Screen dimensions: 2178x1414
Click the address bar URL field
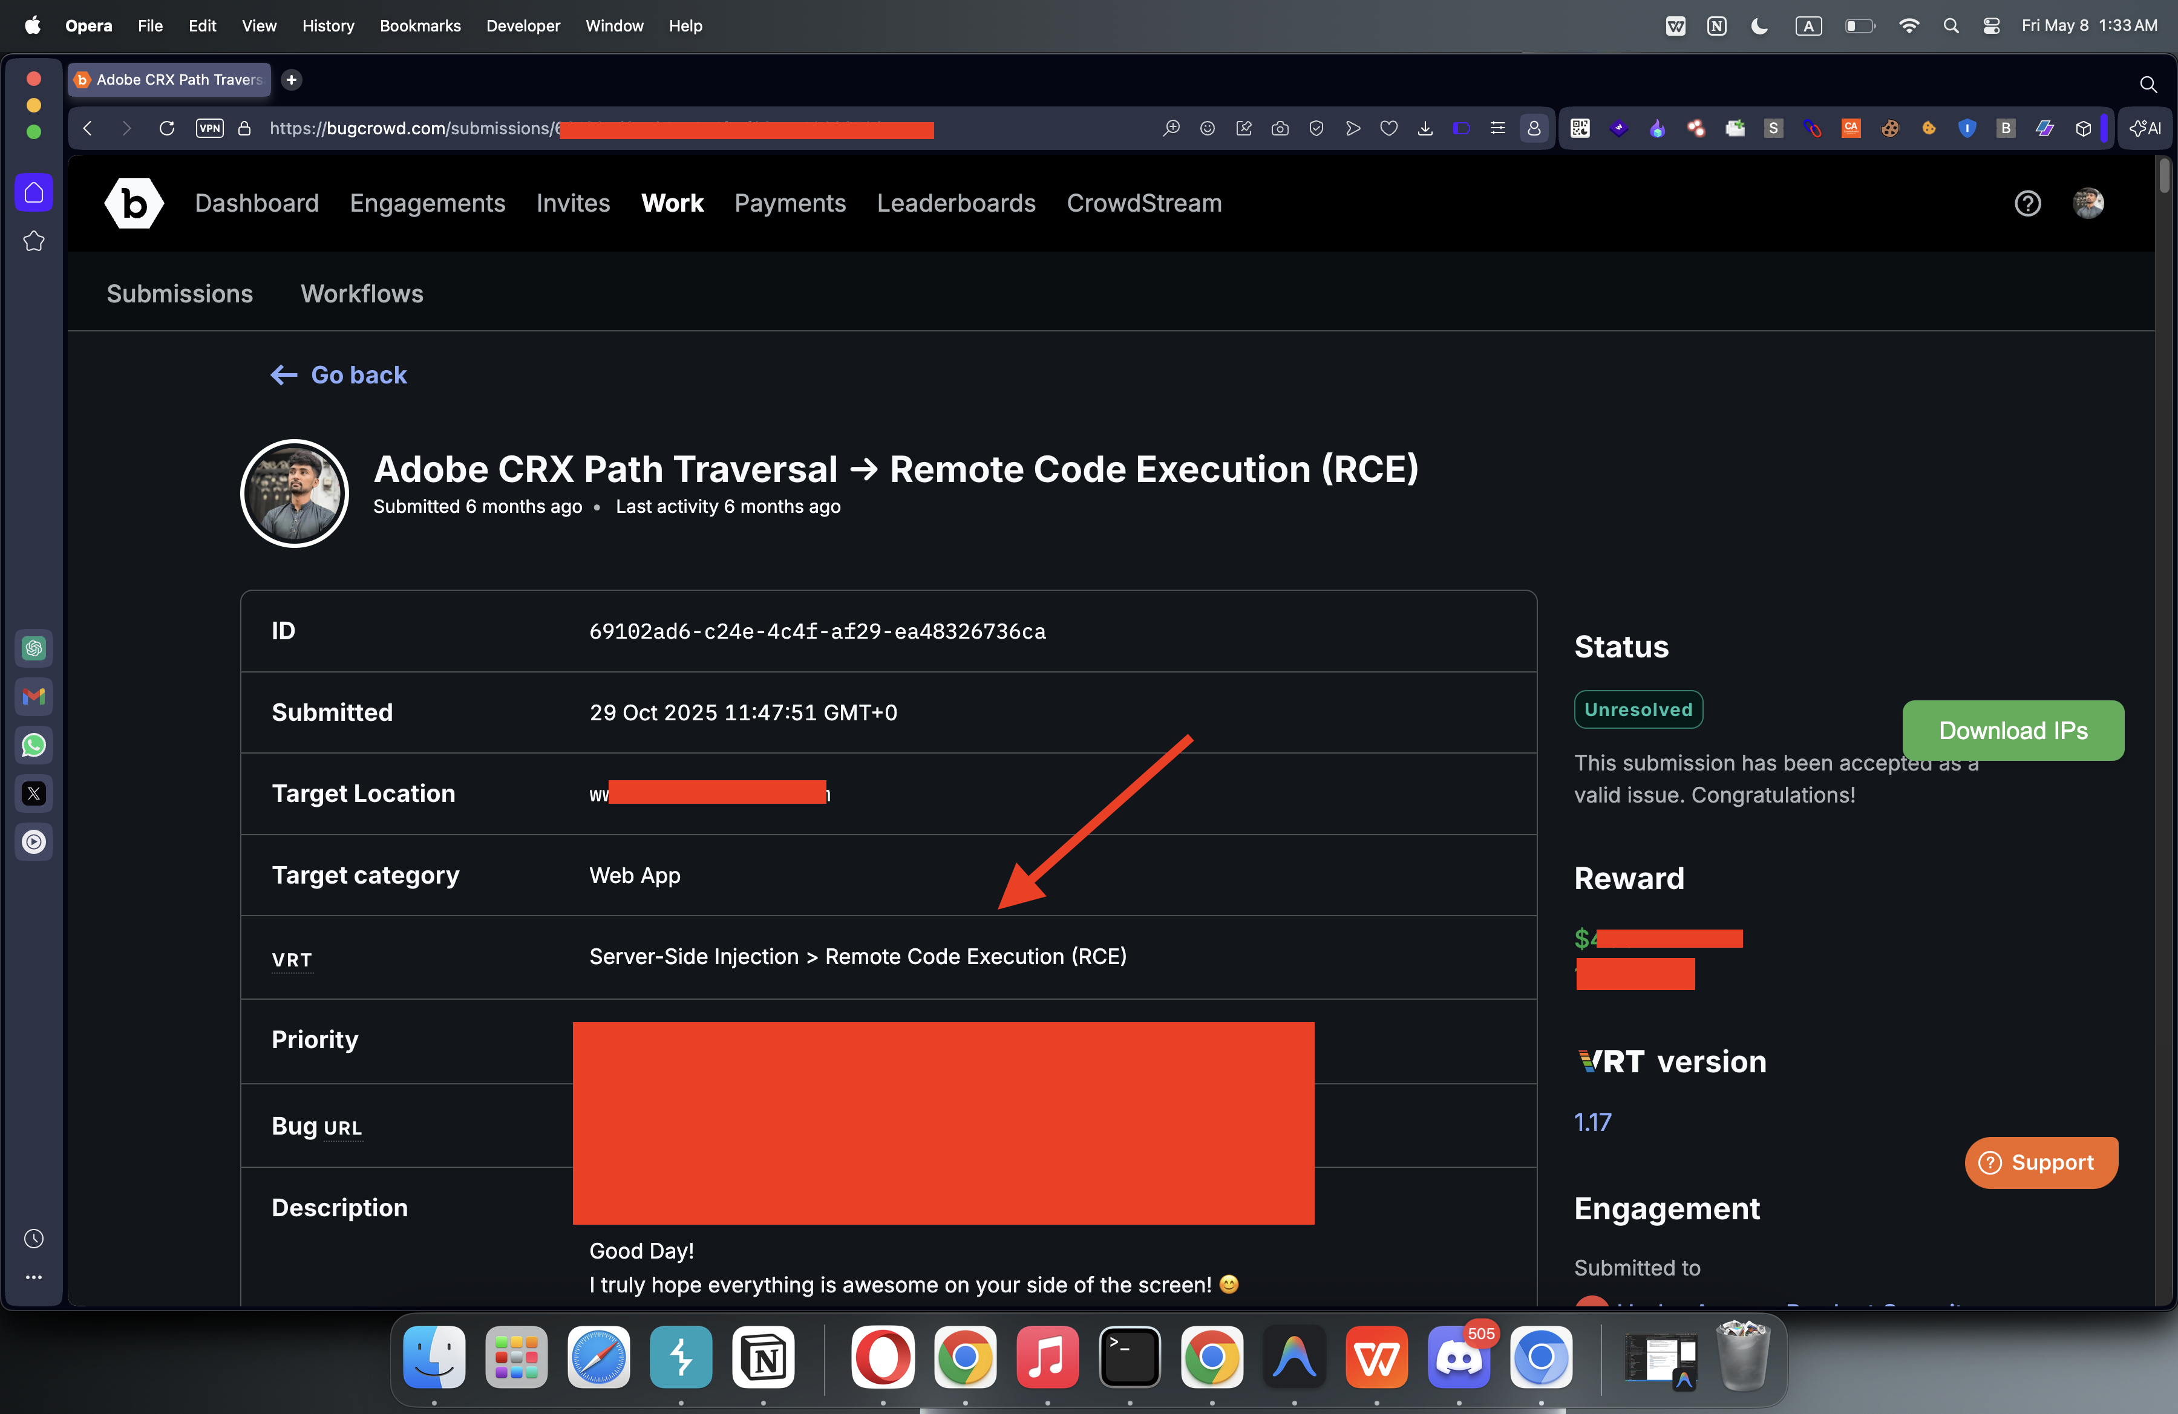pyautogui.click(x=705, y=128)
